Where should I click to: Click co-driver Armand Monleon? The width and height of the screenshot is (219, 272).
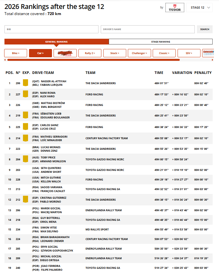click(53, 161)
